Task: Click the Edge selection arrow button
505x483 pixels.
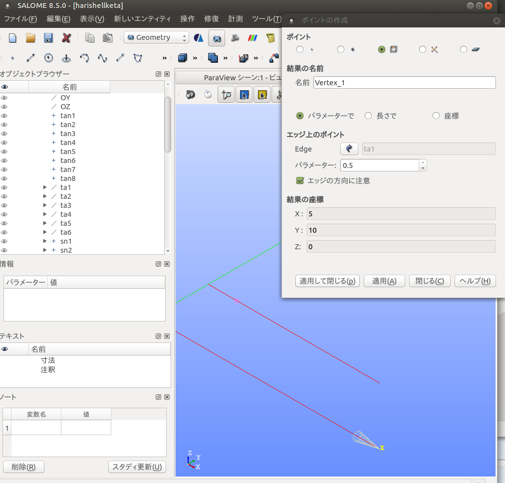Action: (x=349, y=149)
